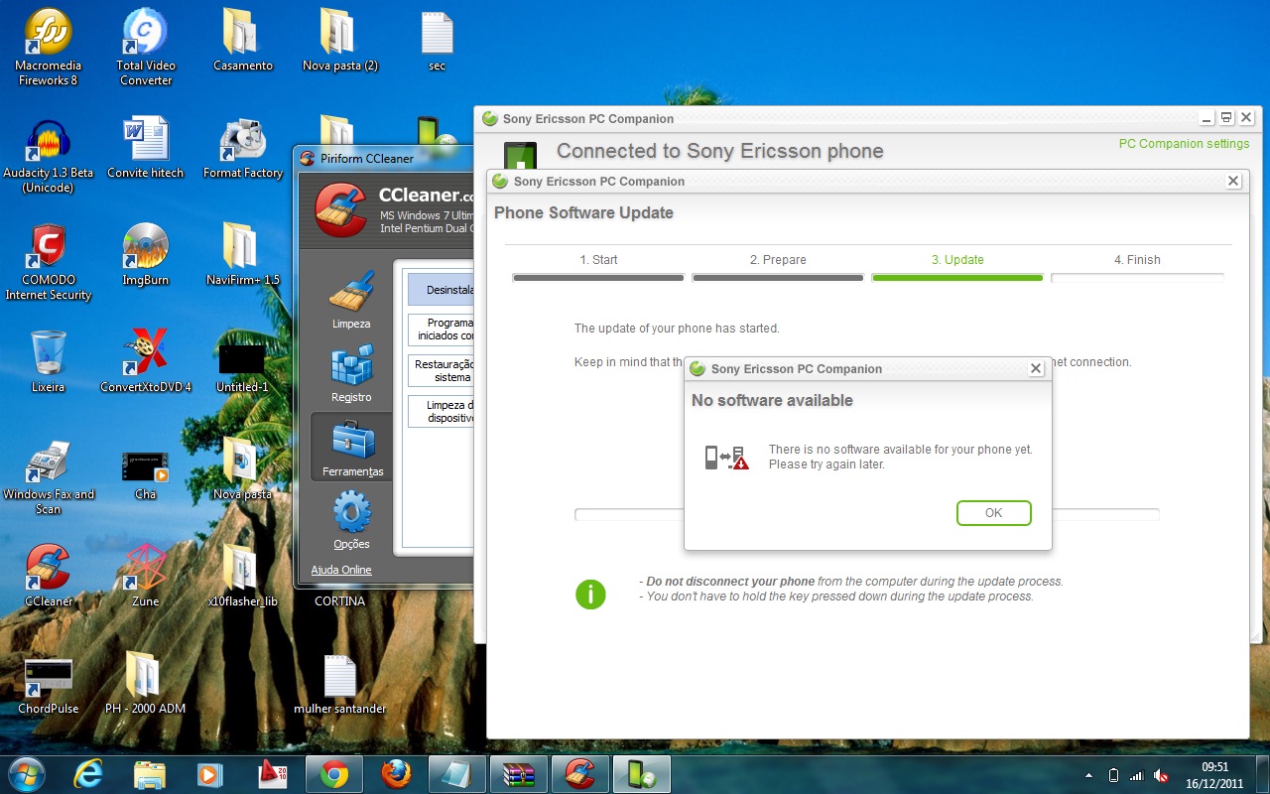Open Windows Media Player from taskbar
Viewport: 1270px width, 794px height.
[x=209, y=773]
